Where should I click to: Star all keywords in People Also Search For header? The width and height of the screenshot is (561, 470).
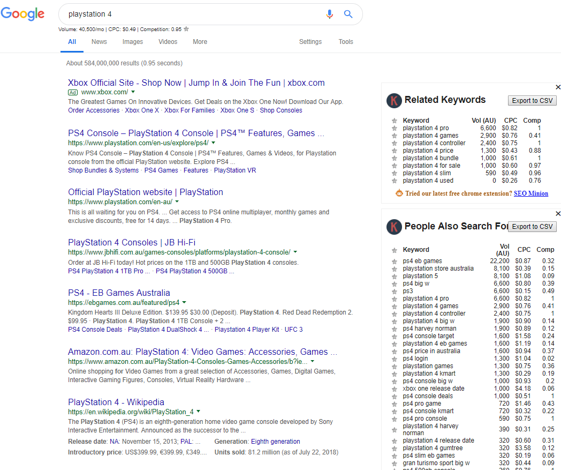[x=395, y=250]
